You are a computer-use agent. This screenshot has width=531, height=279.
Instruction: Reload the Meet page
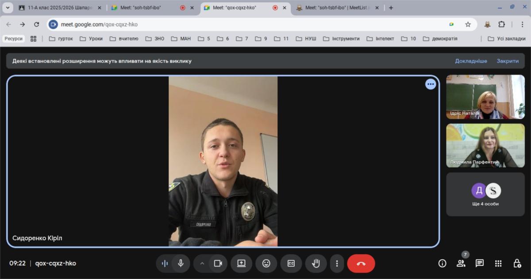[37, 24]
